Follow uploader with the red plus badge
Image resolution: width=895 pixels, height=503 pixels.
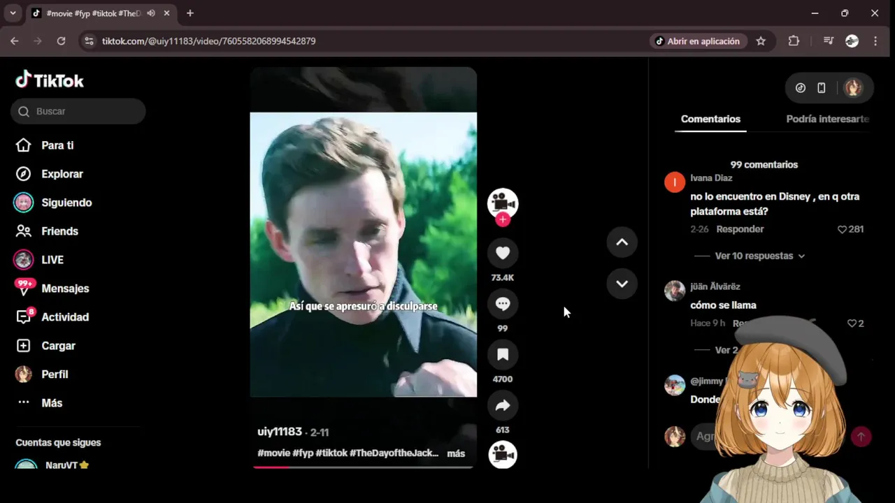click(503, 219)
